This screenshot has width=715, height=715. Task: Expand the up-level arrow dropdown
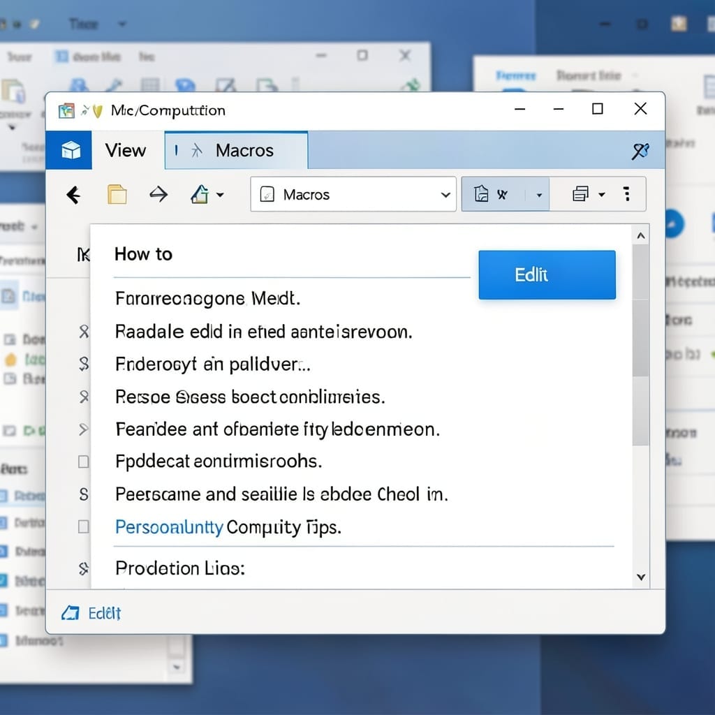[x=220, y=195]
